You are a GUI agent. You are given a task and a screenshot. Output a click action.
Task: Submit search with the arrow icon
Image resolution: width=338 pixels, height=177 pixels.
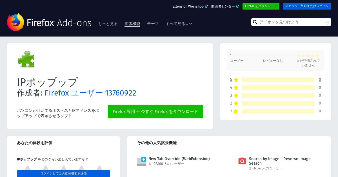click(x=327, y=22)
